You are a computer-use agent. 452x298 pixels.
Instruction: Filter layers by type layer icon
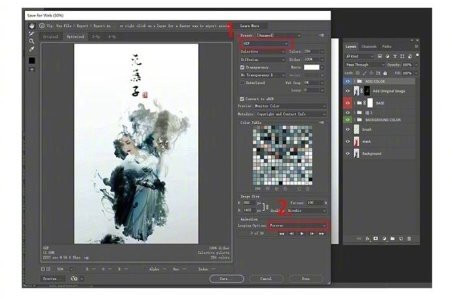pyautogui.click(x=394, y=56)
